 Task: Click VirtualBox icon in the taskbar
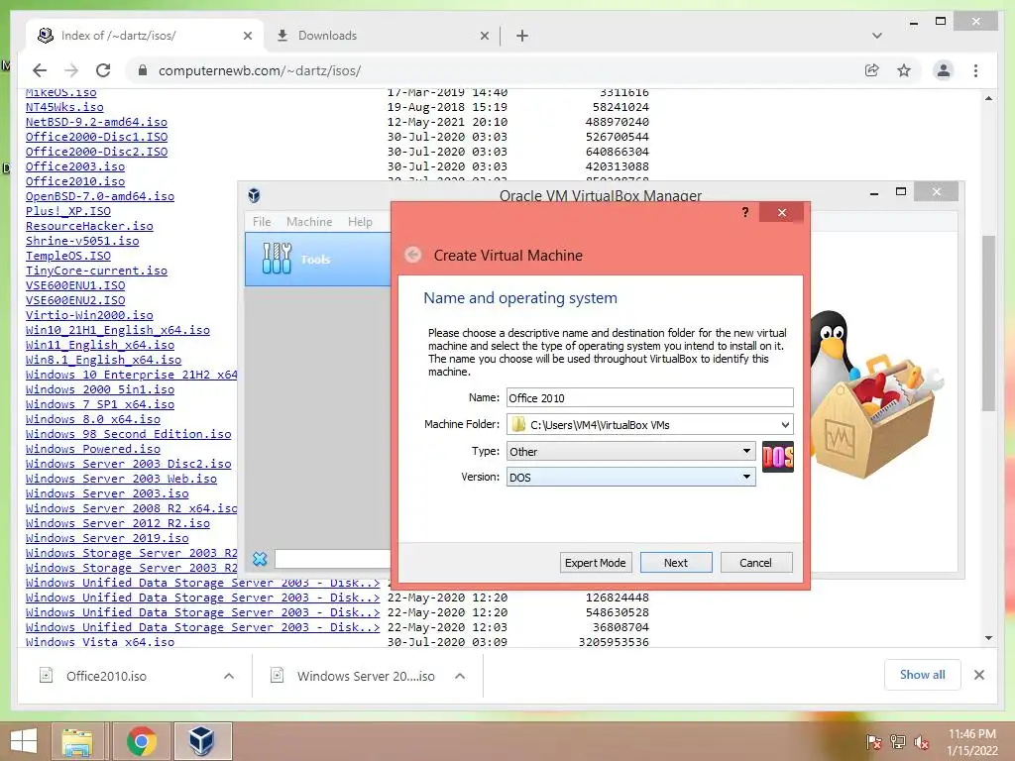201,741
